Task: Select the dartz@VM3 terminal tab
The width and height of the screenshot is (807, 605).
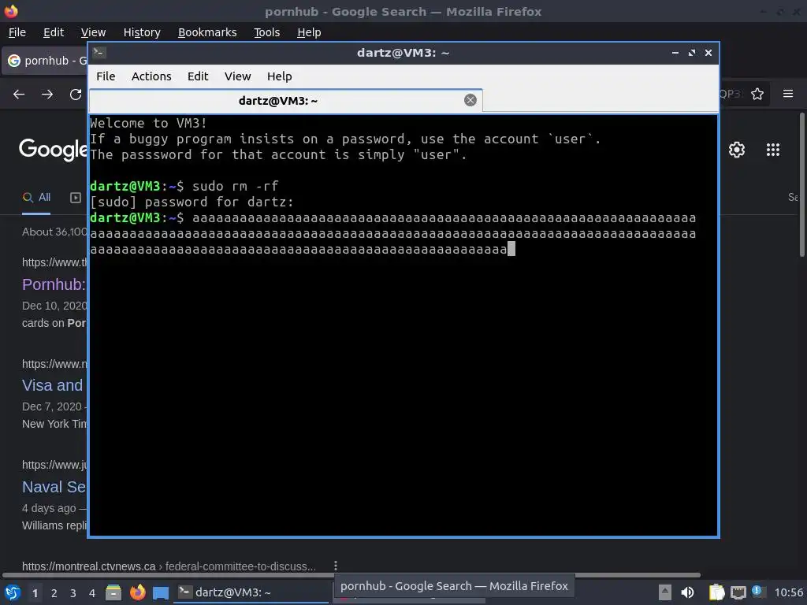Action: 285,101
